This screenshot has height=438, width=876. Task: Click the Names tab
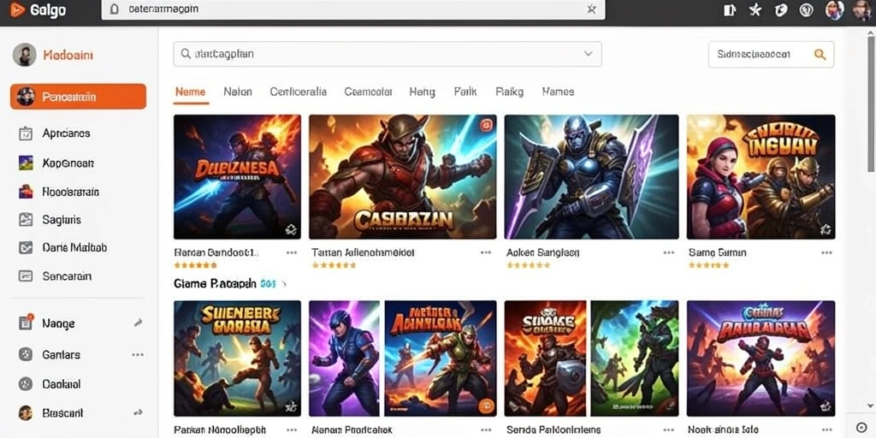pyautogui.click(x=558, y=92)
